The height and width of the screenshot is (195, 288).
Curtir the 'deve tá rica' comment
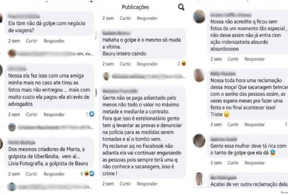233,163
